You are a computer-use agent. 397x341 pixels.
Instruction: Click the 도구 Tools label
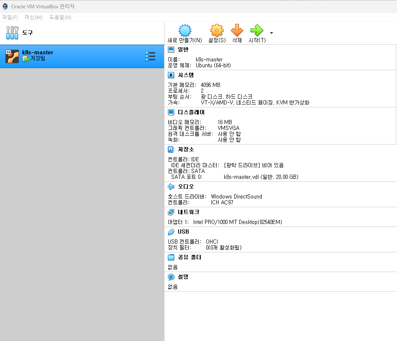pos(28,33)
